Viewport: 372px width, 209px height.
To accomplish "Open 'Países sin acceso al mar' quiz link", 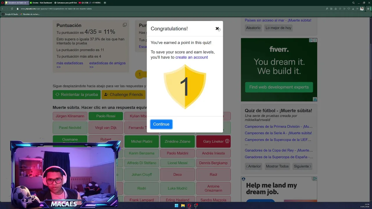I will coord(278,20).
